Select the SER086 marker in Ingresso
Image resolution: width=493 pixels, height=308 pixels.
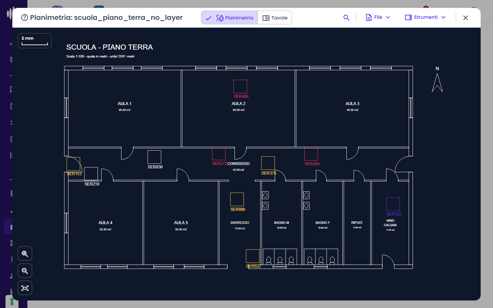(x=237, y=199)
